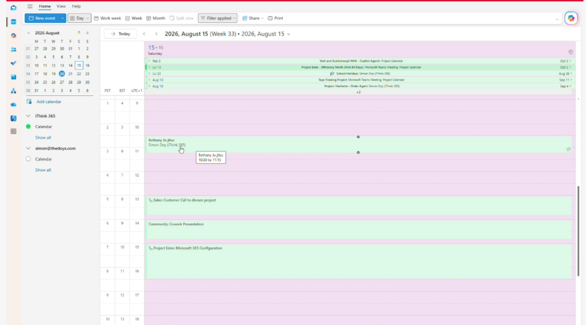The image size is (586, 325).
Task: Open the Mail app from sidebar
Action: (x=14, y=8)
